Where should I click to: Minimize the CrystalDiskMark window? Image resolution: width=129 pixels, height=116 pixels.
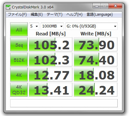click(97, 6)
